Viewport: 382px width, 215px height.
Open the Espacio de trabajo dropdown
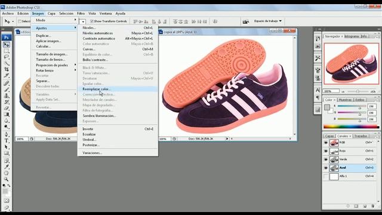tap(268, 21)
